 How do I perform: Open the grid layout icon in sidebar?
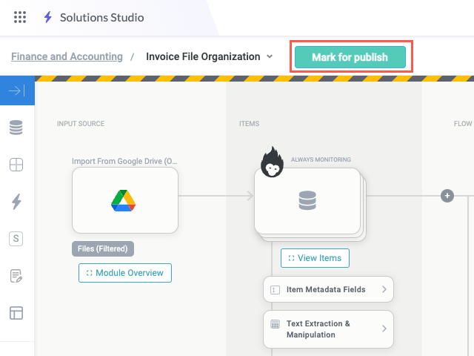pyautogui.click(x=16, y=165)
